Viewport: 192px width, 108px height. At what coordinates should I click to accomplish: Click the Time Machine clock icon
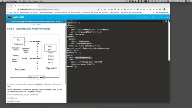tap(152, 1)
